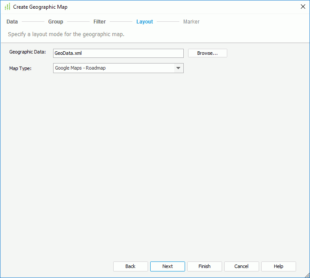310x278 pixels.
Task: Finish creating the geographic map
Action: point(205,266)
